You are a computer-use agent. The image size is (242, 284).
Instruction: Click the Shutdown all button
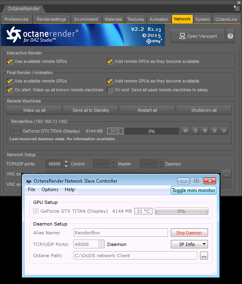click(204, 110)
